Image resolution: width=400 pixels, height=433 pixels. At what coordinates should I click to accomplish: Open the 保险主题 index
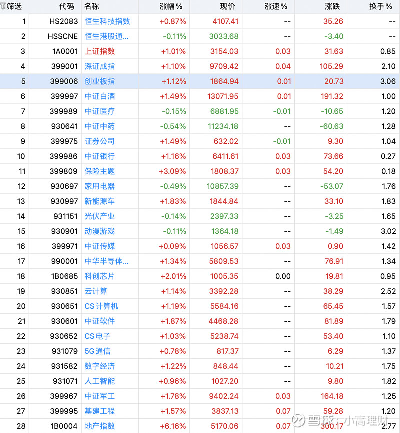(x=100, y=171)
